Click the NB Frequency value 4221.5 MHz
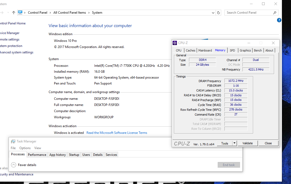Viewport: 291px width, 184px height. point(256,69)
